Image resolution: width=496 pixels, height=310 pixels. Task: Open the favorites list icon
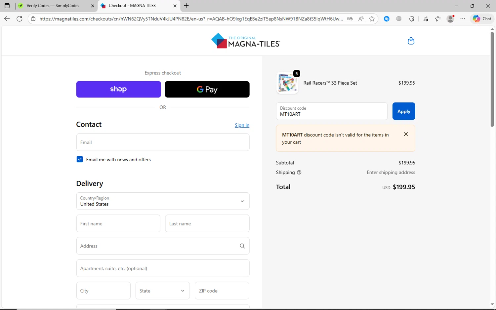pos(438,19)
